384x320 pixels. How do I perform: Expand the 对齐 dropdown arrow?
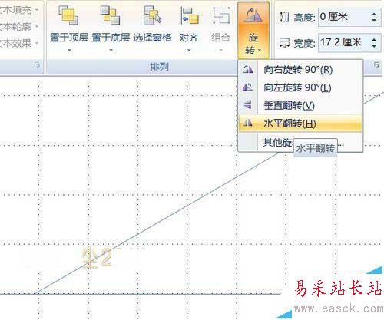click(189, 50)
